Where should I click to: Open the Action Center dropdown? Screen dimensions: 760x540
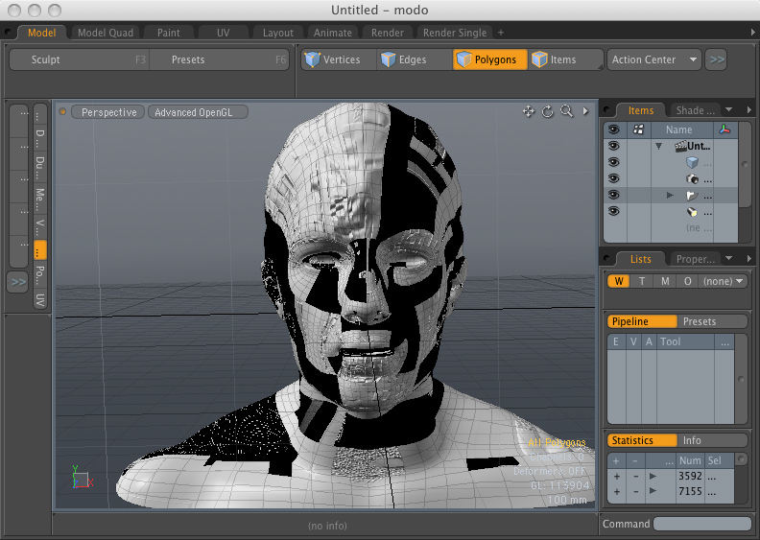click(x=653, y=59)
